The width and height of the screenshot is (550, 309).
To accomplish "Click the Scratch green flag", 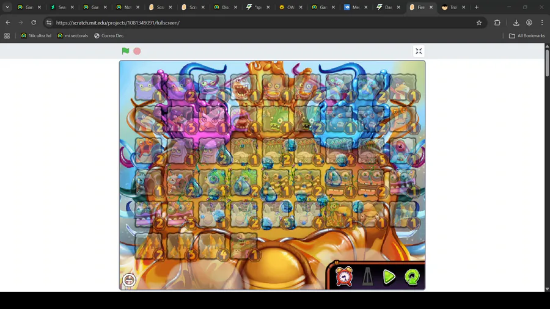I will coord(125,51).
